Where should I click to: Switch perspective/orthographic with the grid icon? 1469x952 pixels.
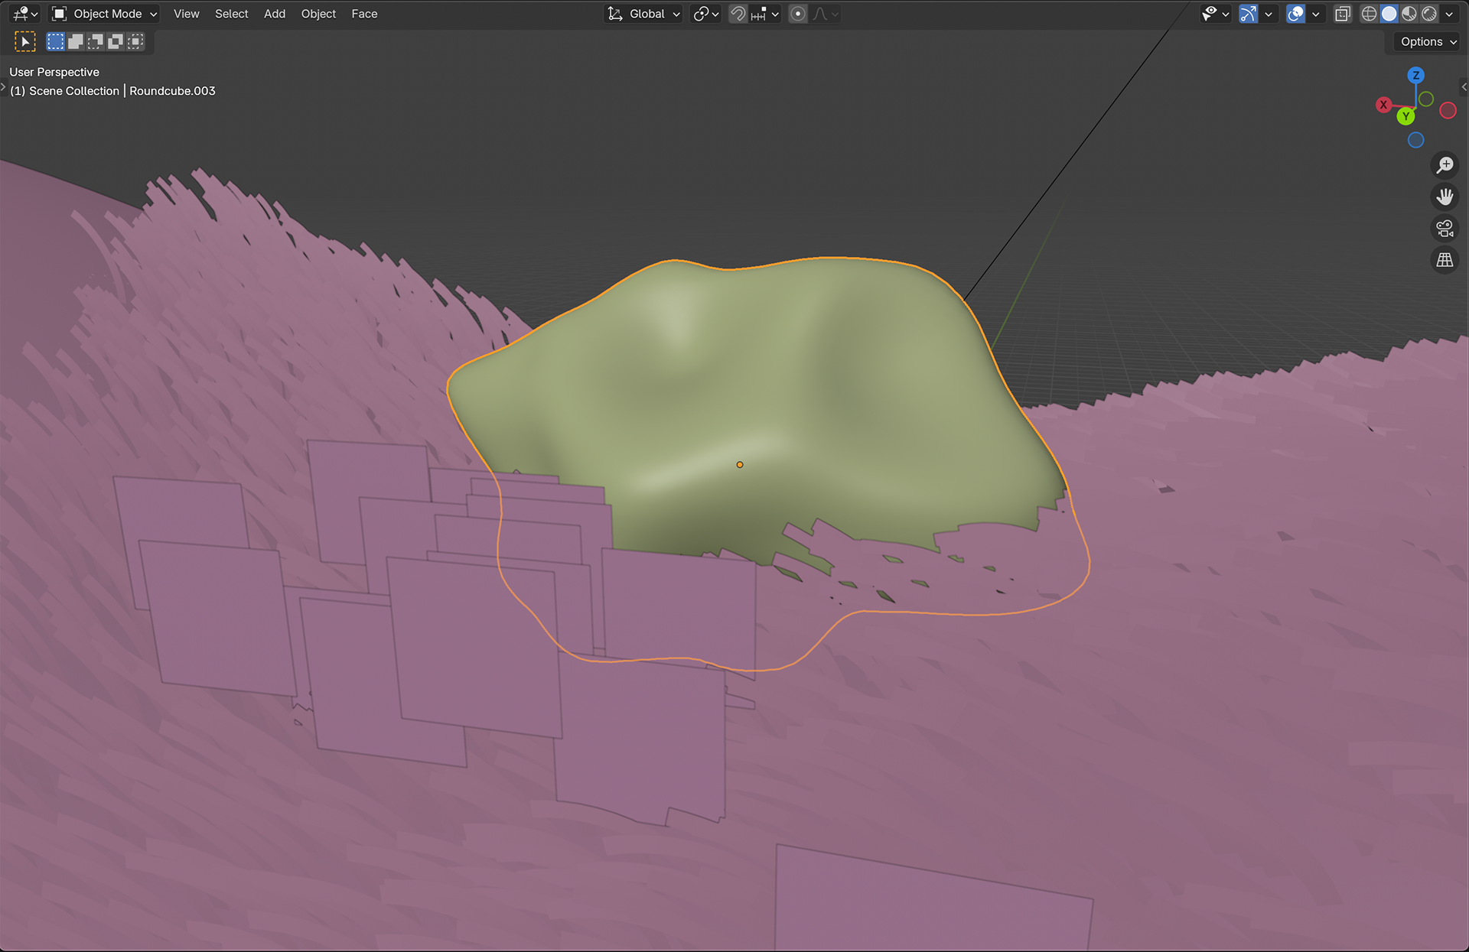click(1445, 261)
